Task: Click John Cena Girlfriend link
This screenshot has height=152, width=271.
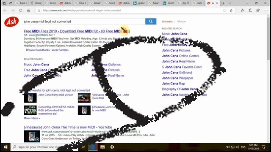Action: (177, 73)
